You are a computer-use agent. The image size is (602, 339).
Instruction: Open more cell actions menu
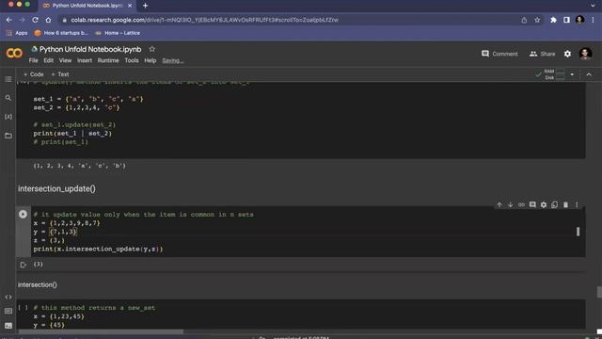pyautogui.click(x=577, y=205)
